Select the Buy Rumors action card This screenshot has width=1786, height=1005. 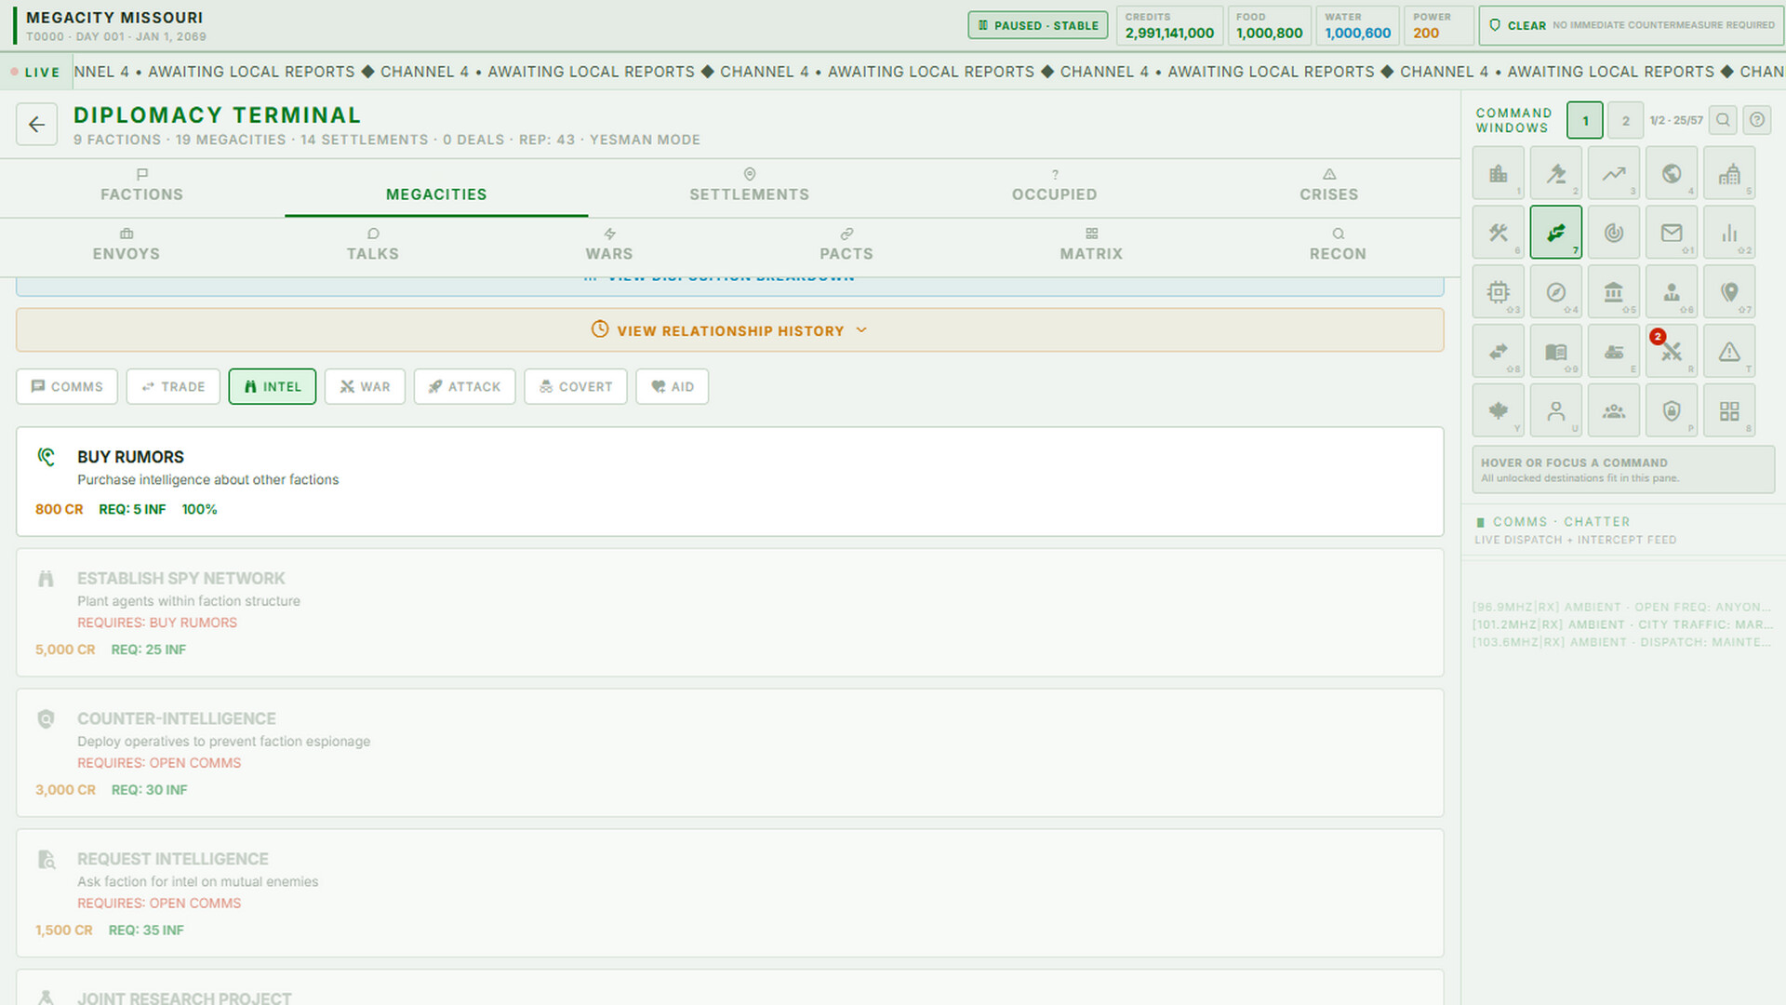coord(730,482)
